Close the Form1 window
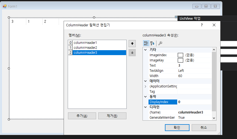Viewport: 237px width, 139px height. [x=215, y=6]
